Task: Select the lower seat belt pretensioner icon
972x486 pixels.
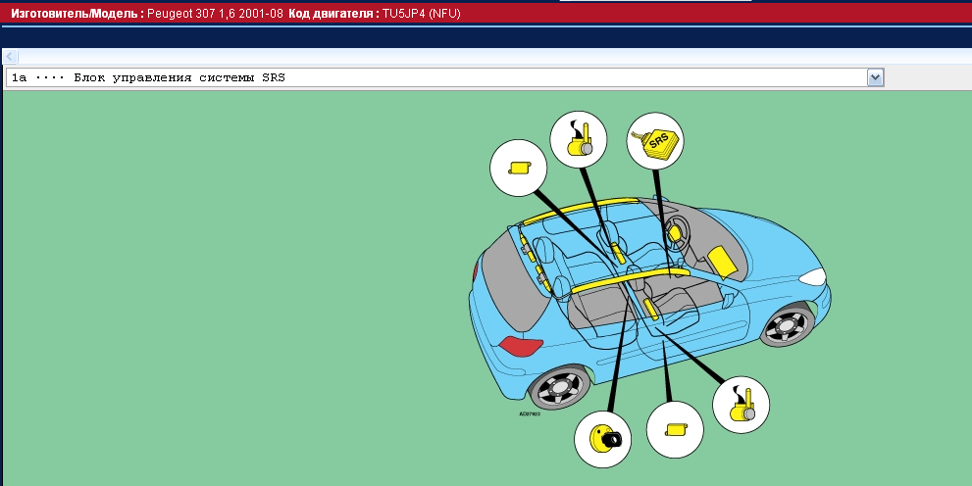Action: pyautogui.click(x=741, y=405)
